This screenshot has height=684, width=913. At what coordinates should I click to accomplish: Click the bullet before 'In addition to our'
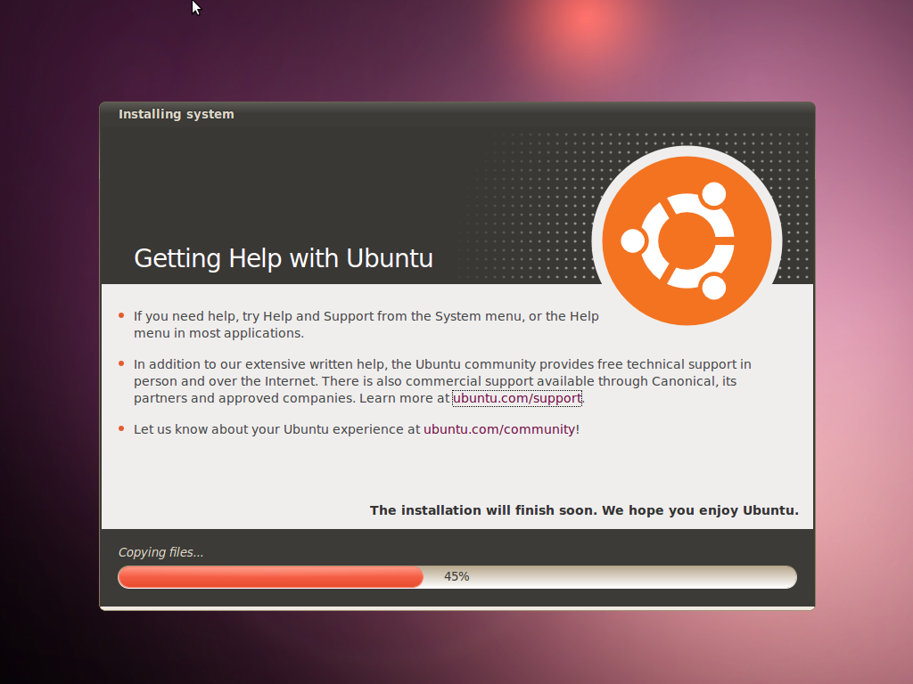click(x=121, y=364)
